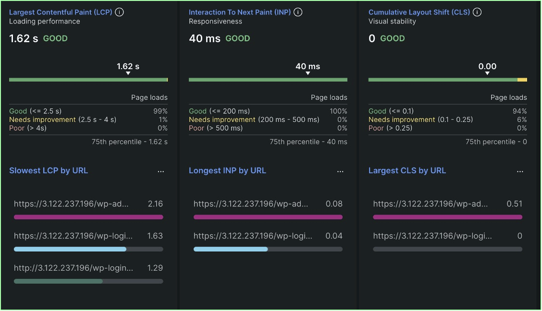This screenshot has height=311, width=542.
Task: Open the Longest INP by URL overflow menu
Action: click(x=341, y=171)
